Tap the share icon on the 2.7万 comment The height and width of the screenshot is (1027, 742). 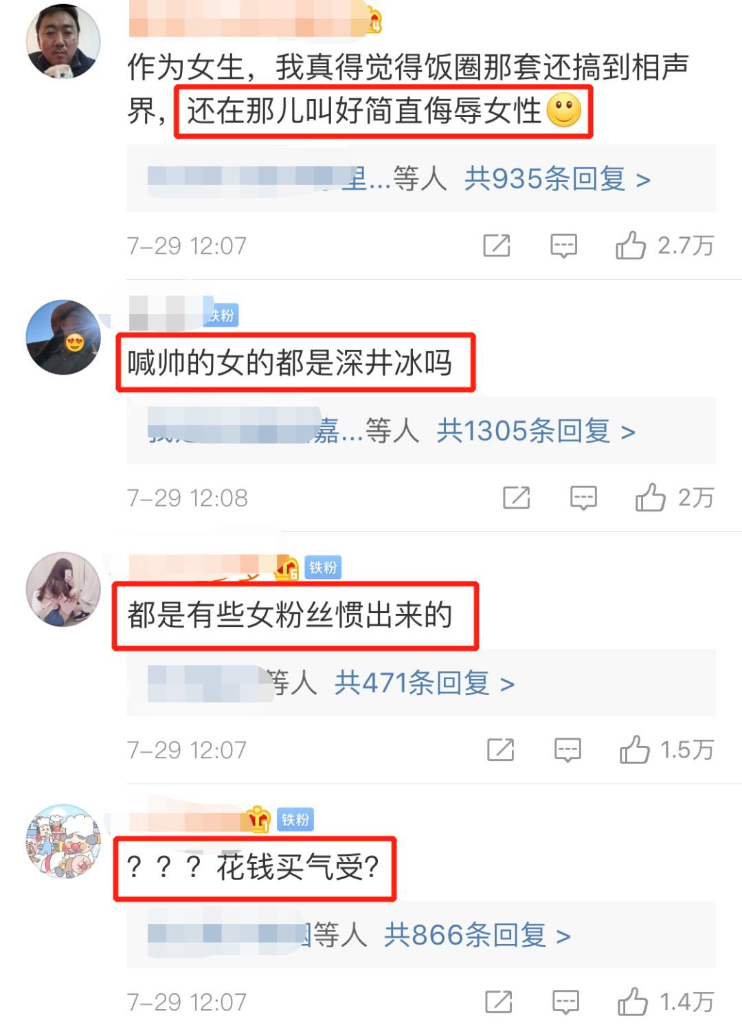click(x=497, y=245)
